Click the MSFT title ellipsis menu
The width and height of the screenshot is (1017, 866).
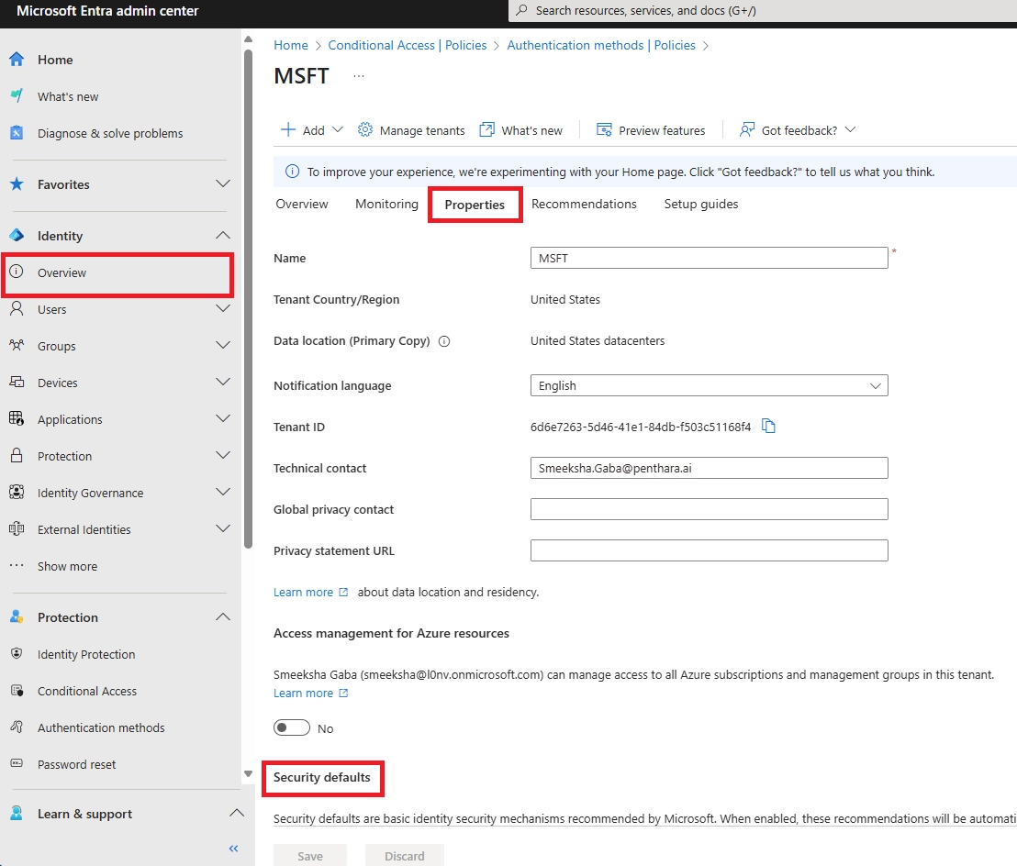pyautogui.click(x=359, y=76)
